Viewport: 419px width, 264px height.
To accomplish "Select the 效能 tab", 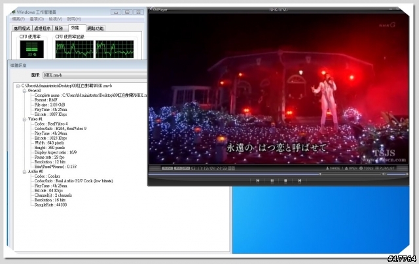I will [x=76, y=27].
